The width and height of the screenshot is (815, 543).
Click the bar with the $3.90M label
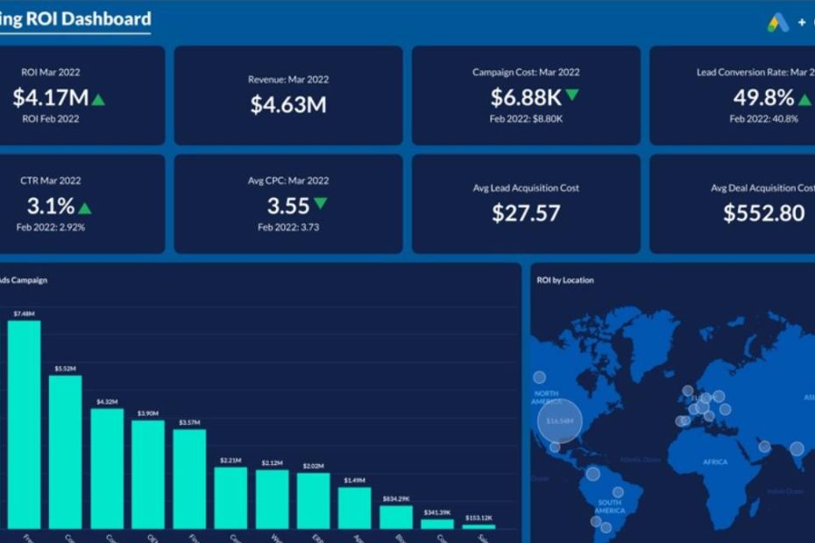pyautogui.click(x=148, y=474)
